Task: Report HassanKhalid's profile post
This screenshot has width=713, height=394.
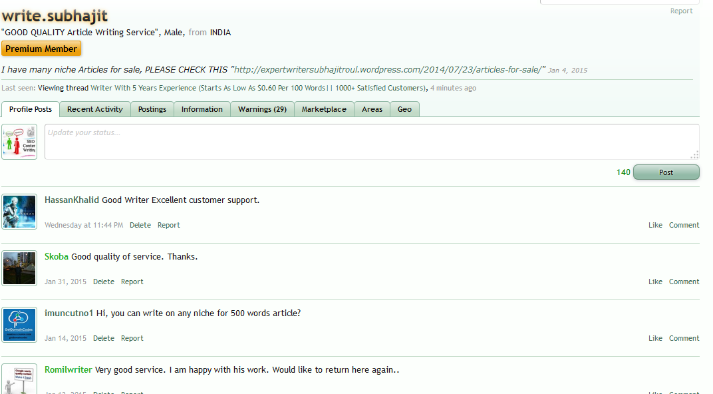Action: (169, 225)
